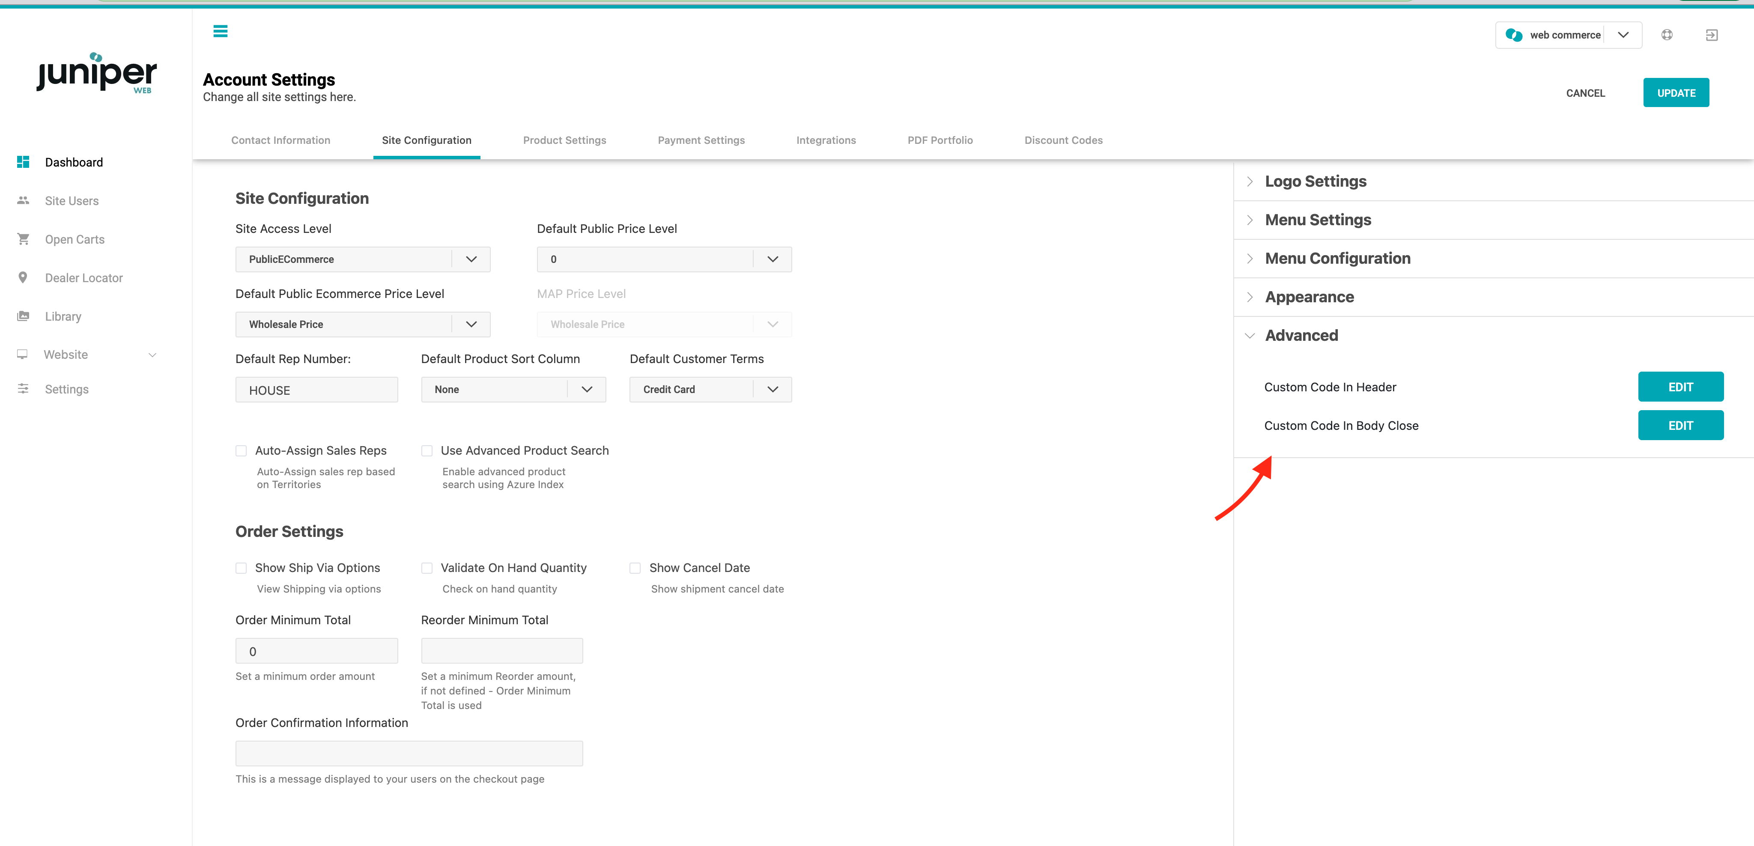This screenshot has height=846, width=1754.
Task: Click the logout icon at top right
Action: point(1711,35)
